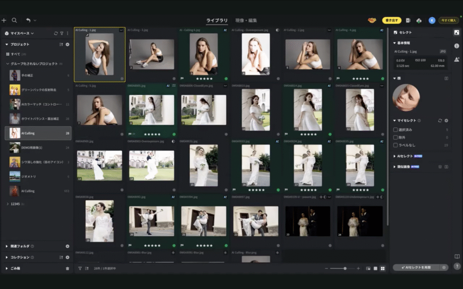Viewport: 463px width, 289px height.
Task: Click the AIセレクトを再開 button
Action: pos(416,267)
